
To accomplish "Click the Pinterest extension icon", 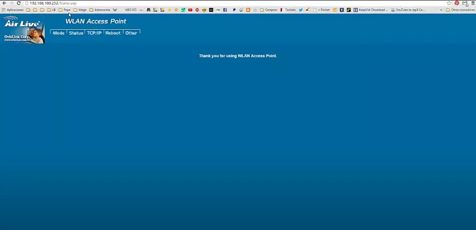I will pos(457,3).
